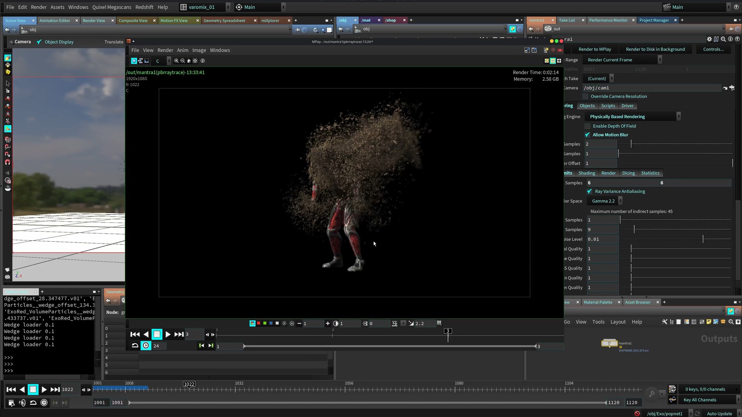This screenshot has width=742, height=417.
Task: Click Render to Disk in Background
Action: pyautogui.click(x=655, y=49)
